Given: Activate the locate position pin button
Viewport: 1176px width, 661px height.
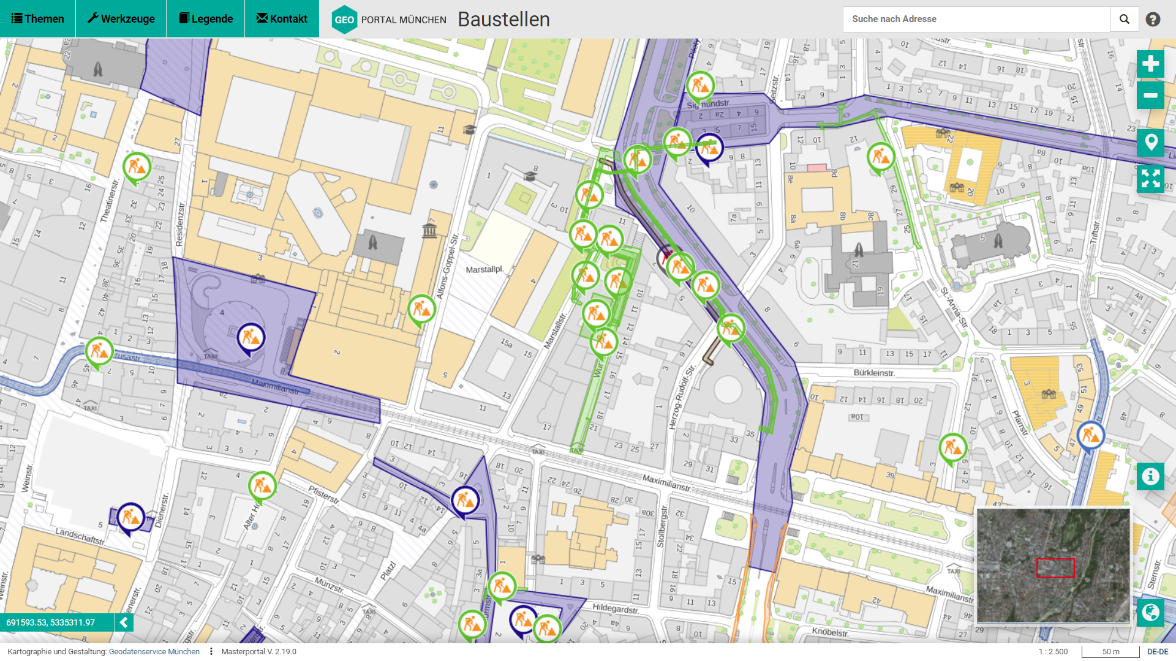Looking at the screenshot, I should tap(1150, 142).
